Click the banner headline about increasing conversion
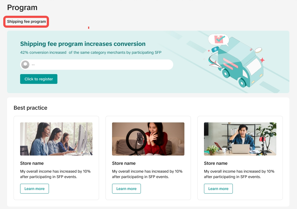This screenshot has height=209, width=297. (x=83, y=44)
